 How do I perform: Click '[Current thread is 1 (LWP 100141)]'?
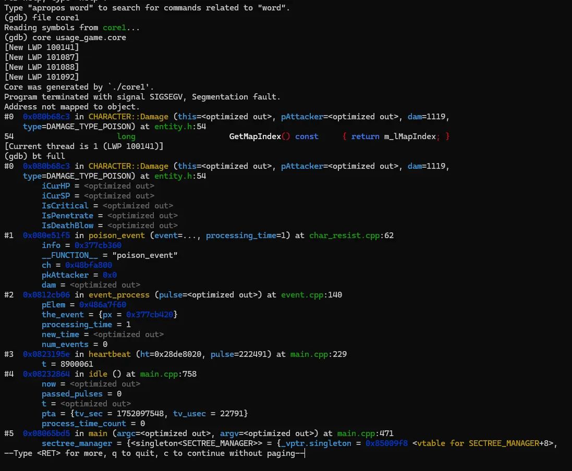coord(84,146)
